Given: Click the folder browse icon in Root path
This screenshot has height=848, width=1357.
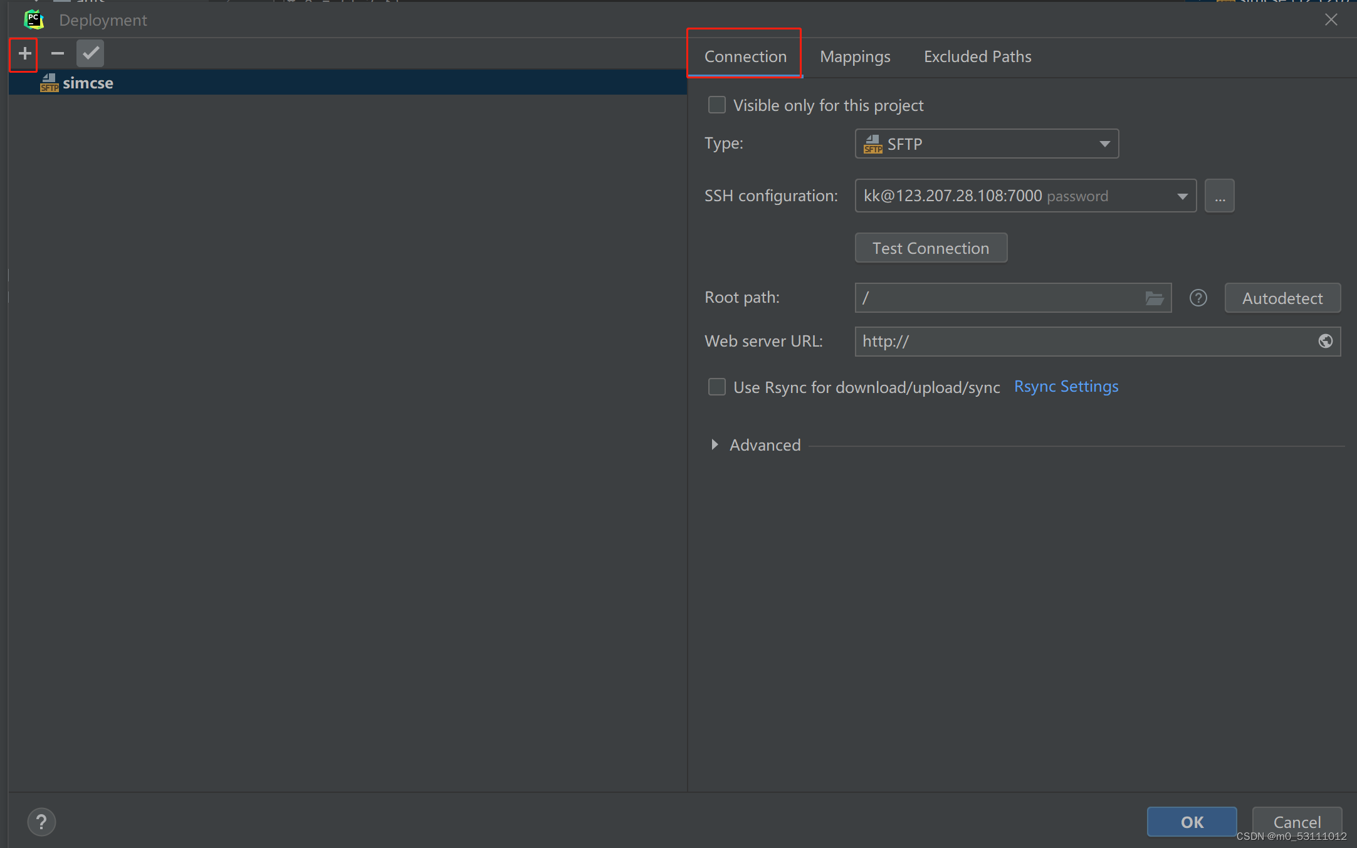Looking at the screenshot, I should point(1154,298).
